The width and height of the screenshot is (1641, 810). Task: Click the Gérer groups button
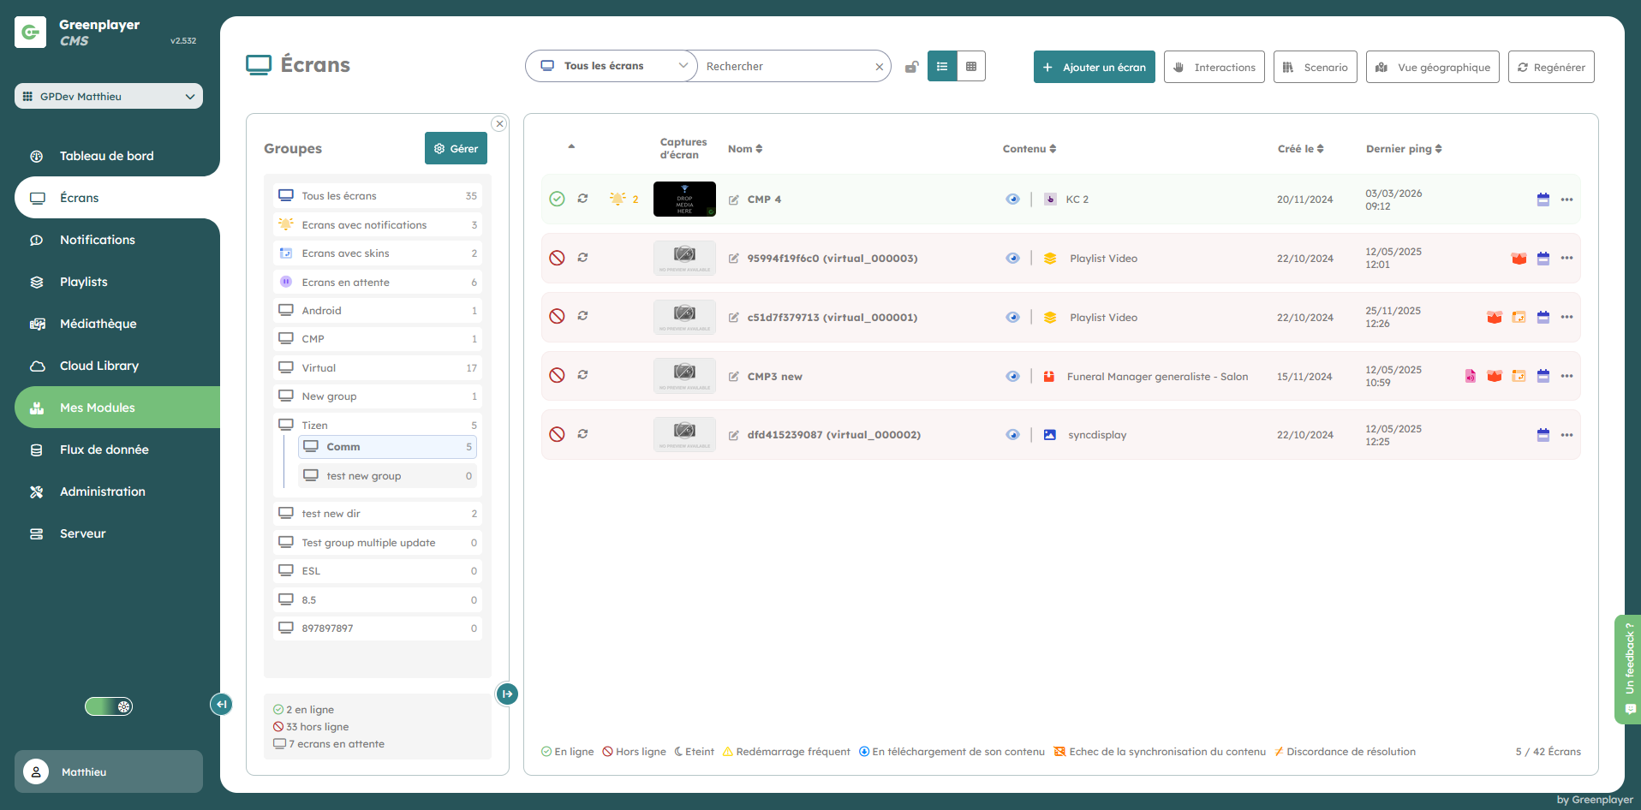pos(456,148)
